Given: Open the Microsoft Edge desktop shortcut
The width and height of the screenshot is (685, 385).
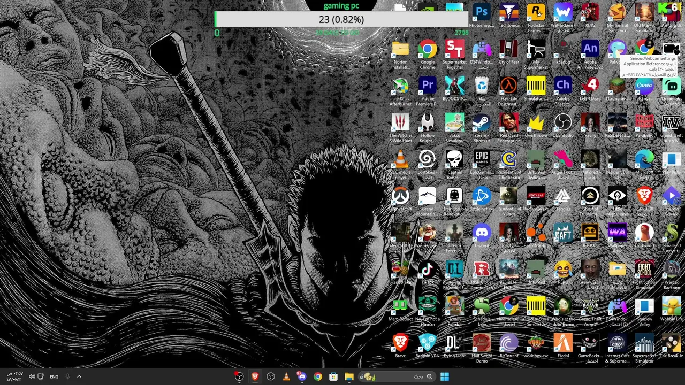Looking at the screenshot, I should (644, 165).
